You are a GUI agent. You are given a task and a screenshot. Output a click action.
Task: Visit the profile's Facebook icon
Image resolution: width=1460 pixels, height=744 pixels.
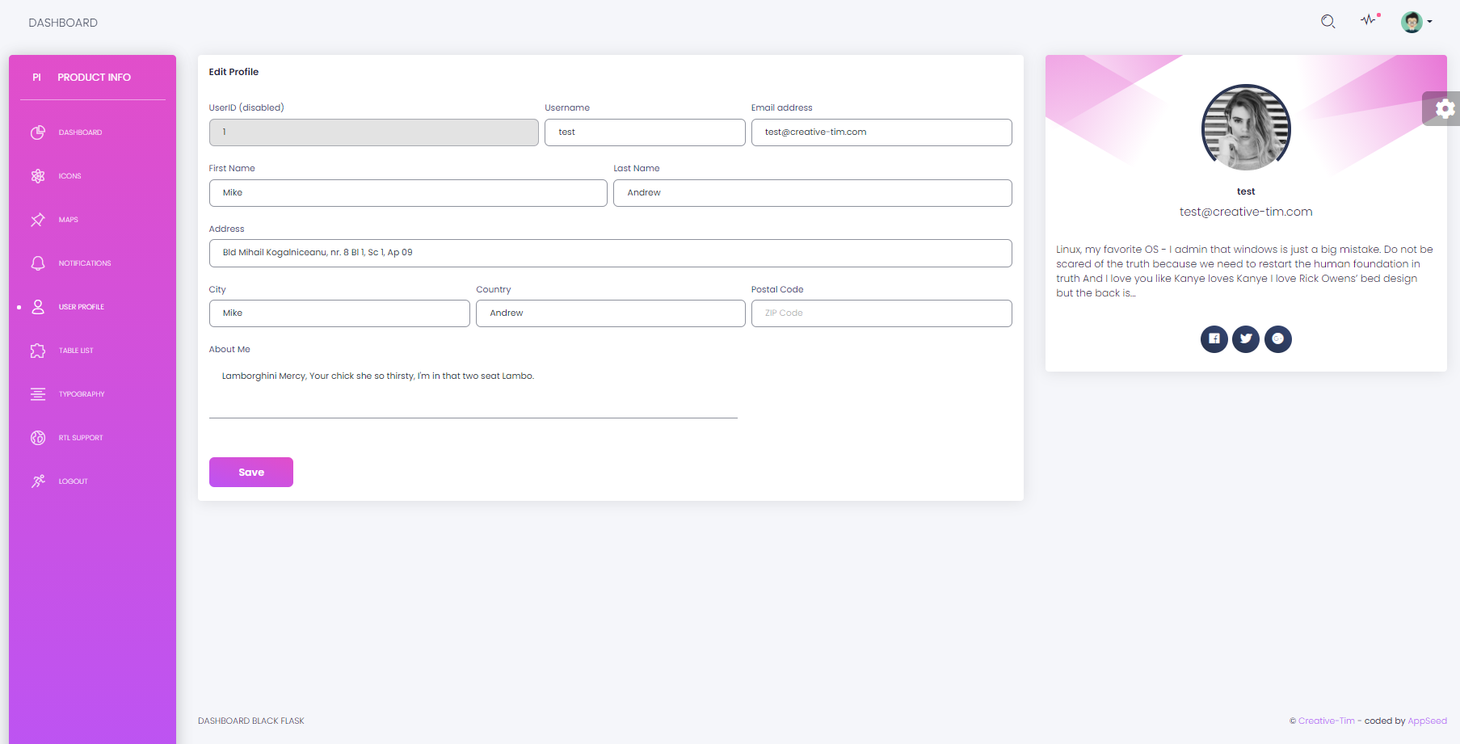(x=1214, y=339)
